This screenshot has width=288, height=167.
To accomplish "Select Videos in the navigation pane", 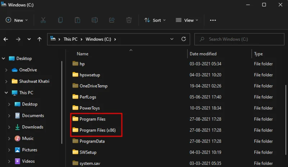I will [28, 161].
